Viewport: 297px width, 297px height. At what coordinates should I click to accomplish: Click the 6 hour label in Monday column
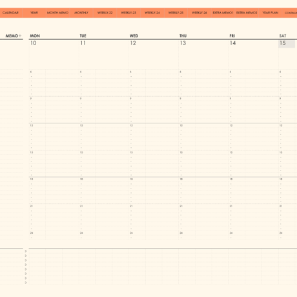[31, 72]
